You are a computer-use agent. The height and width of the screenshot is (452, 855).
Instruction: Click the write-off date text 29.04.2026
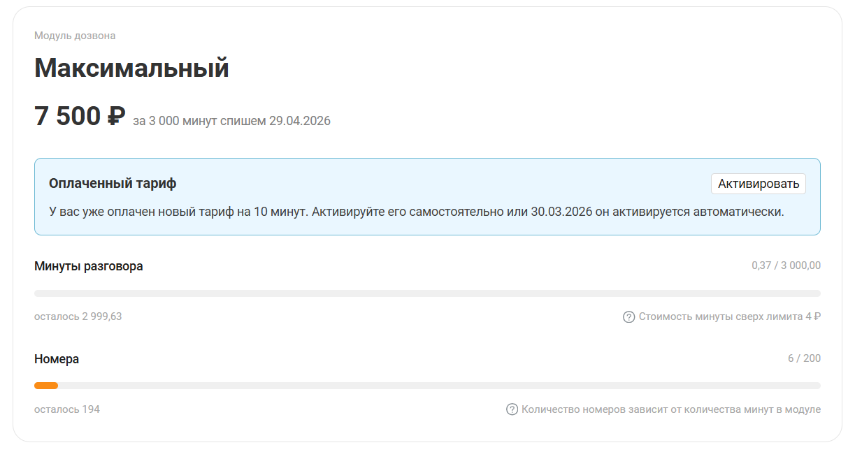(299, 121)
